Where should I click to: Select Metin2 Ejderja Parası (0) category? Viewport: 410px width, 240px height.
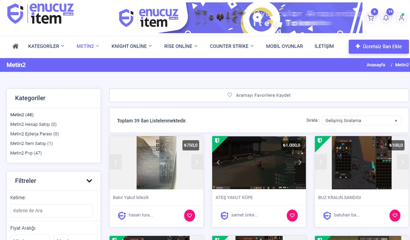pyautogui.click(x=35, y=134)
